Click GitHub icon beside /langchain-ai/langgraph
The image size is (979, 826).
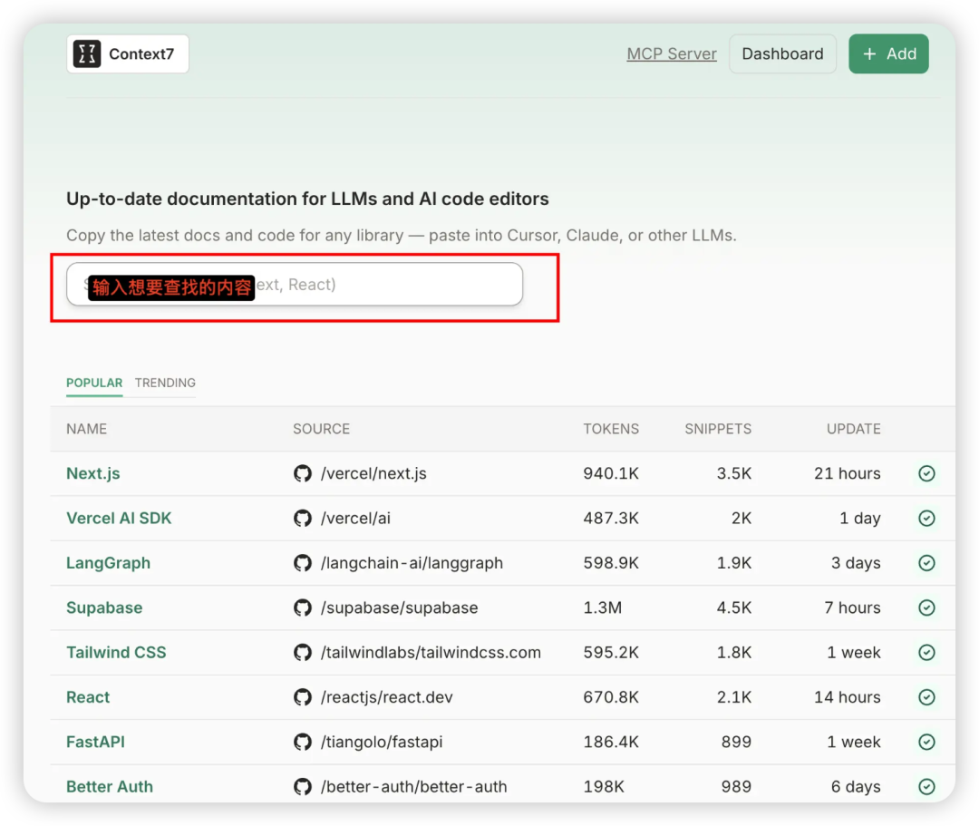[303, 563]
